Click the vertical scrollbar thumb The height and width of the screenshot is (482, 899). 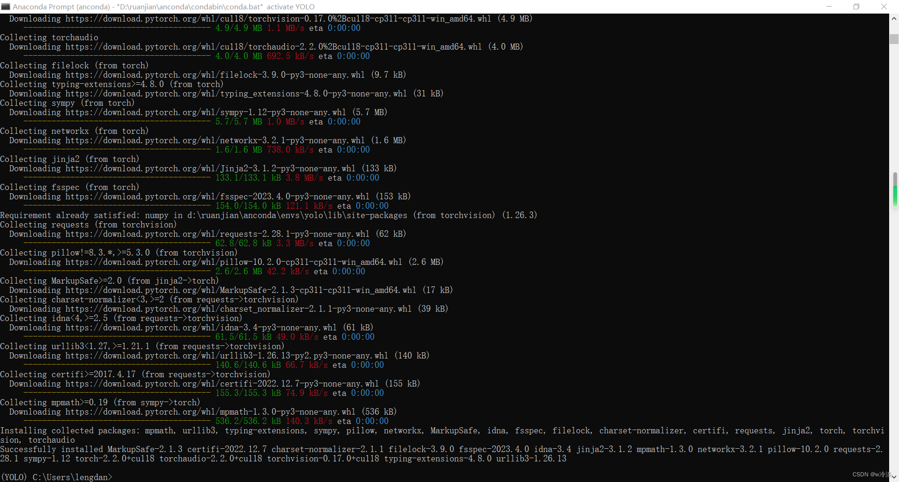(894, 39)
